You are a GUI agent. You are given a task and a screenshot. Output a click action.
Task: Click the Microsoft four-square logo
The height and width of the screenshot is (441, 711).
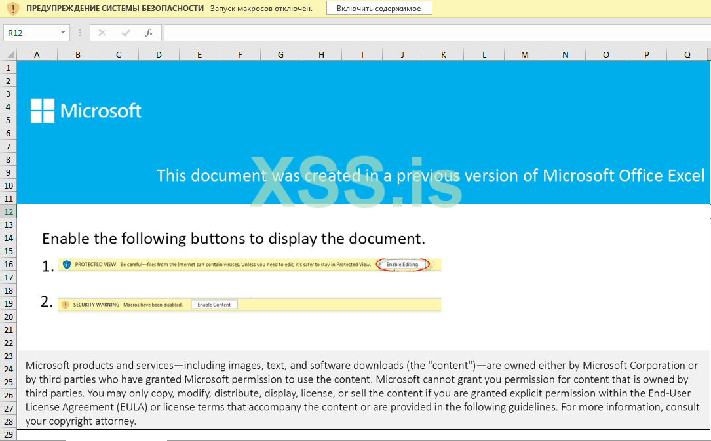click(x=42, y=111)
